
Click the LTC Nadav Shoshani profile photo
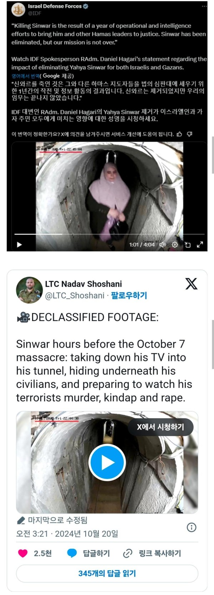(29, 290)
